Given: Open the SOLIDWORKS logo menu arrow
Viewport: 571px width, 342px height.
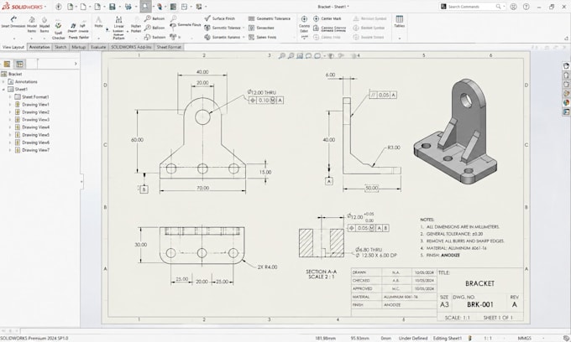Looking at the screenshot, I should (45, 7).
